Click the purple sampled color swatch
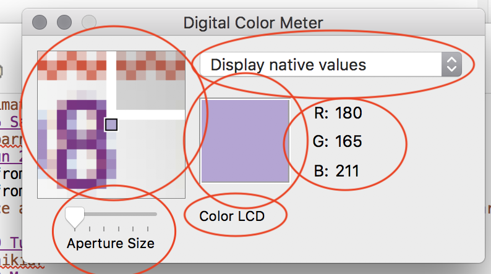 tap(245, 141)
